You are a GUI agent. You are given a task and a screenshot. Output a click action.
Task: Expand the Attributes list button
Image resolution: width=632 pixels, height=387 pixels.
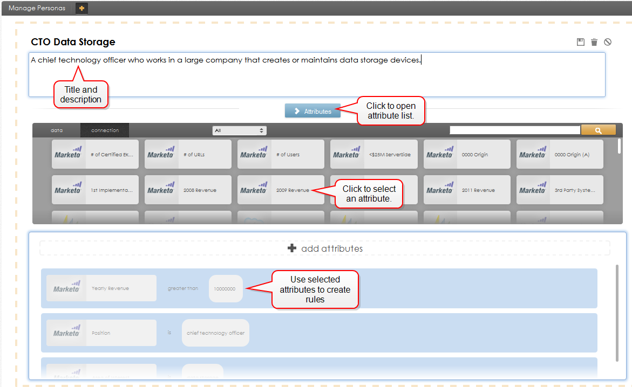312,111
